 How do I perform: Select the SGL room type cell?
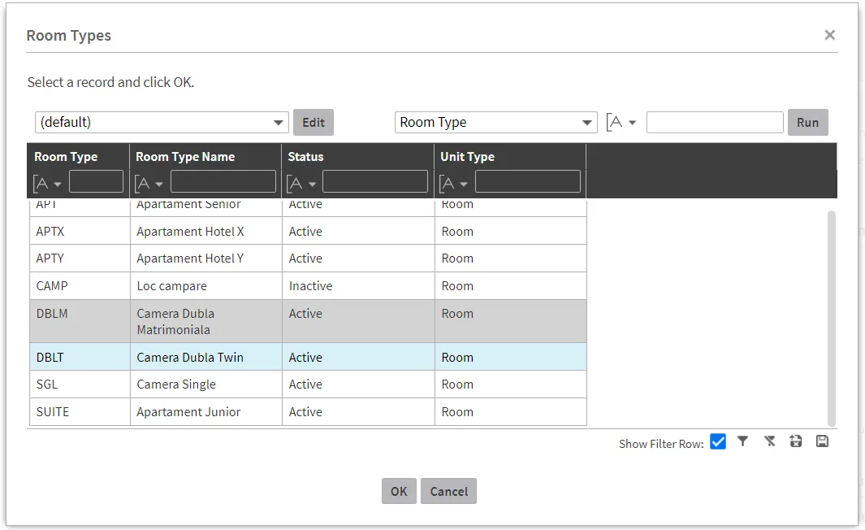click(x=80, y=384)
